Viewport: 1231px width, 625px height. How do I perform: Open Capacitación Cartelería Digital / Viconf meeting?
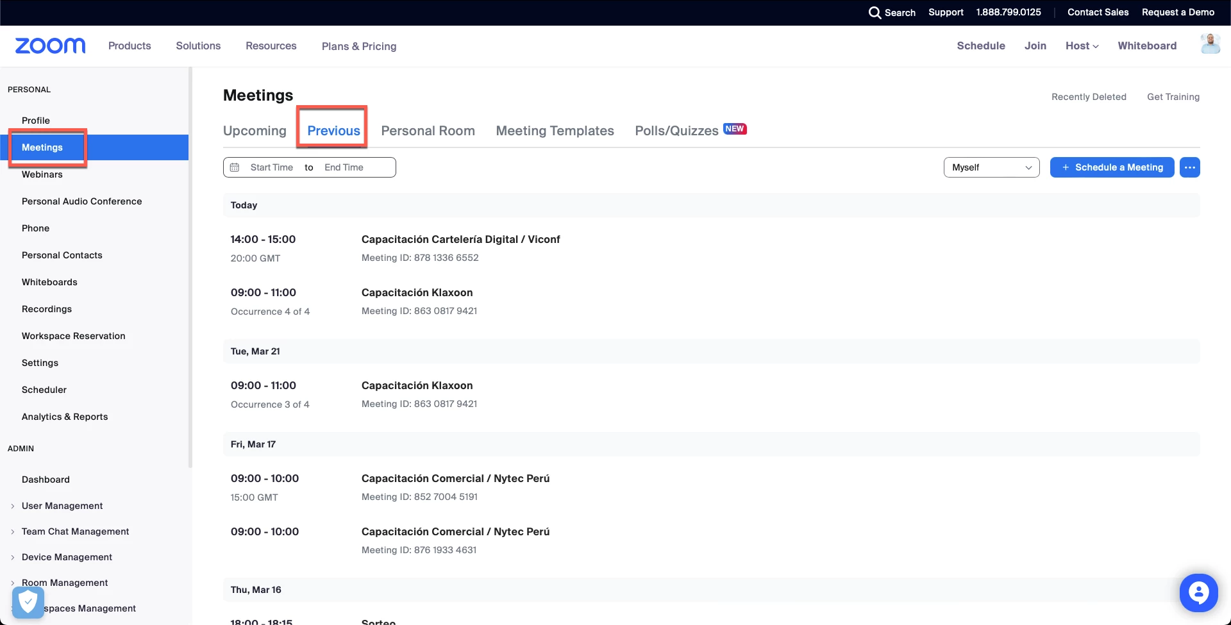coord(460,239)
